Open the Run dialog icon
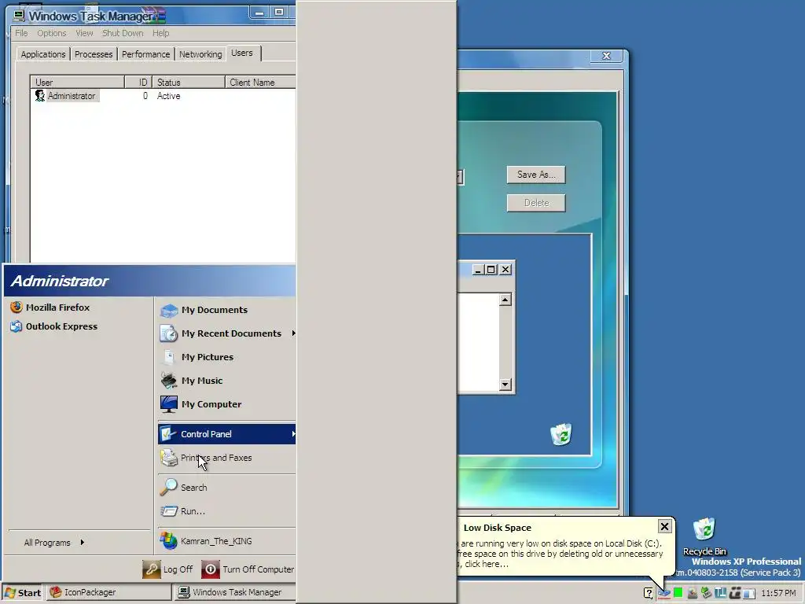The image size is (805, 604). (x=168, y=511)
